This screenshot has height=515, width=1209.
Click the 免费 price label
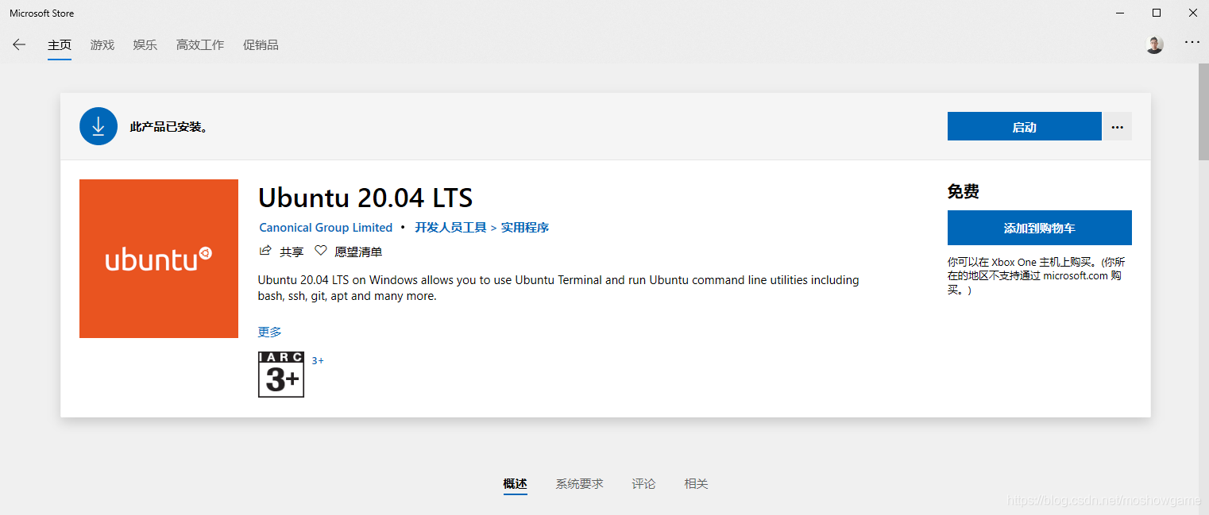pos(964,191)
